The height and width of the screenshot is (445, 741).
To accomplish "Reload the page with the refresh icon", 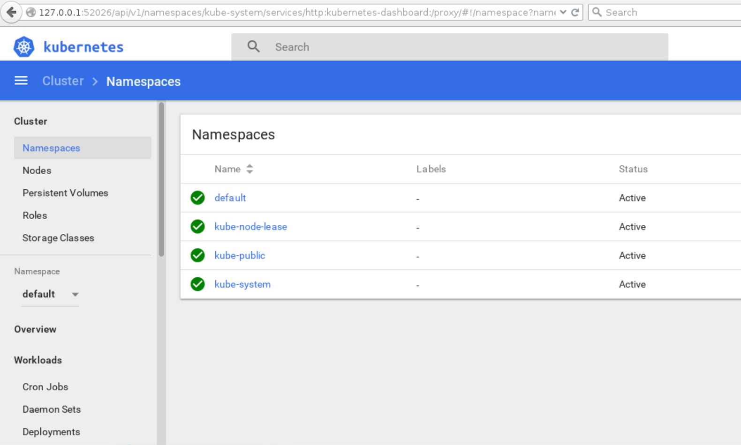I will tap(575, 12).
